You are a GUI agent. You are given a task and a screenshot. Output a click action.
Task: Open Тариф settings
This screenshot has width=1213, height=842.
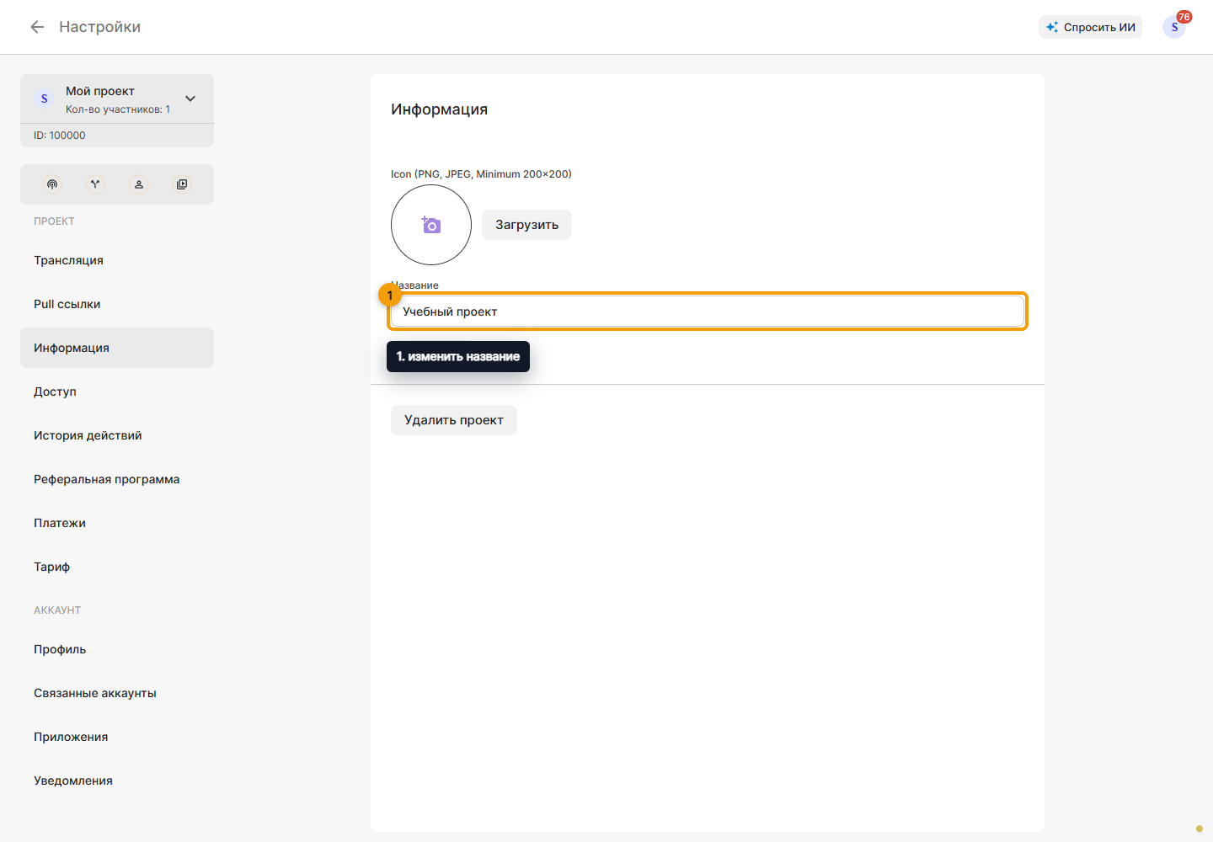coord(117,567)
